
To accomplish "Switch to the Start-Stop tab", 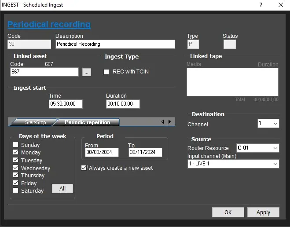I will (35, 122).
